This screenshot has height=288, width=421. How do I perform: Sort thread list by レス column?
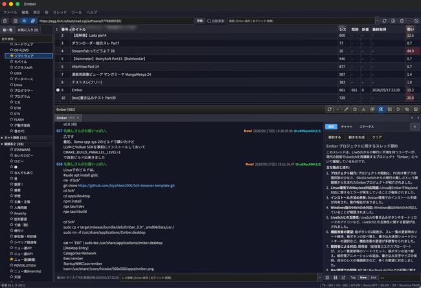pos(343,29)
